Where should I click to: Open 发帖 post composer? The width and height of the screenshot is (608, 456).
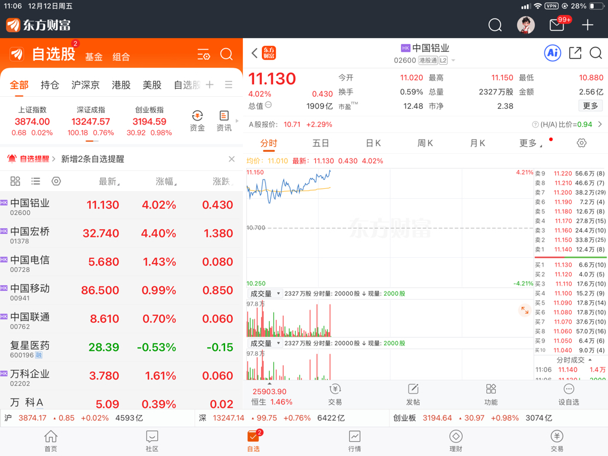tap(413, 395)
